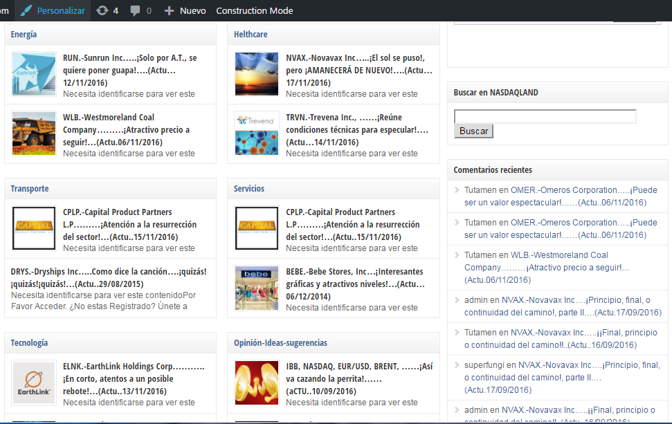Open the EarthLink logo thumbnail

click(x=34, y=382)
